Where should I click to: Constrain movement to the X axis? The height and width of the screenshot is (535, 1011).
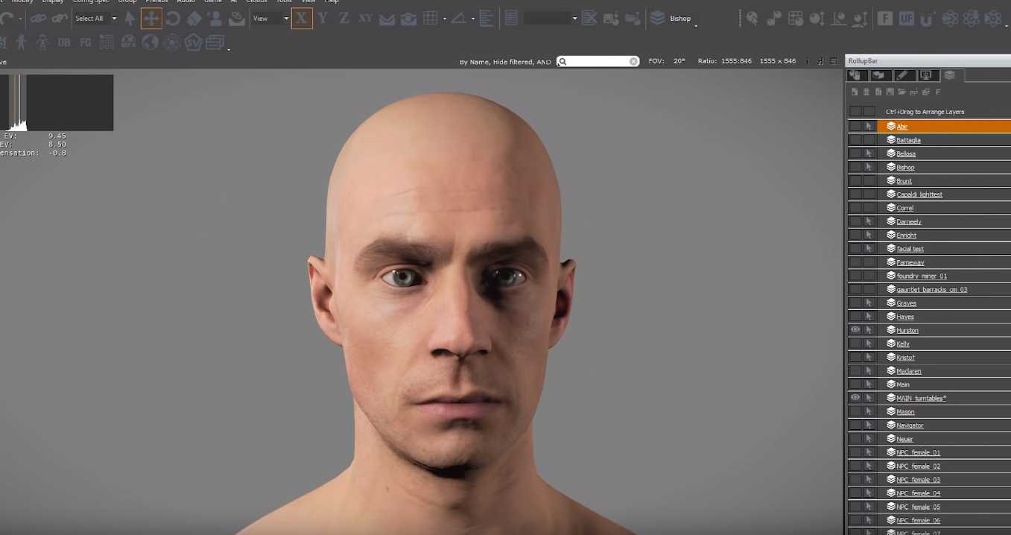click(302, 18)
